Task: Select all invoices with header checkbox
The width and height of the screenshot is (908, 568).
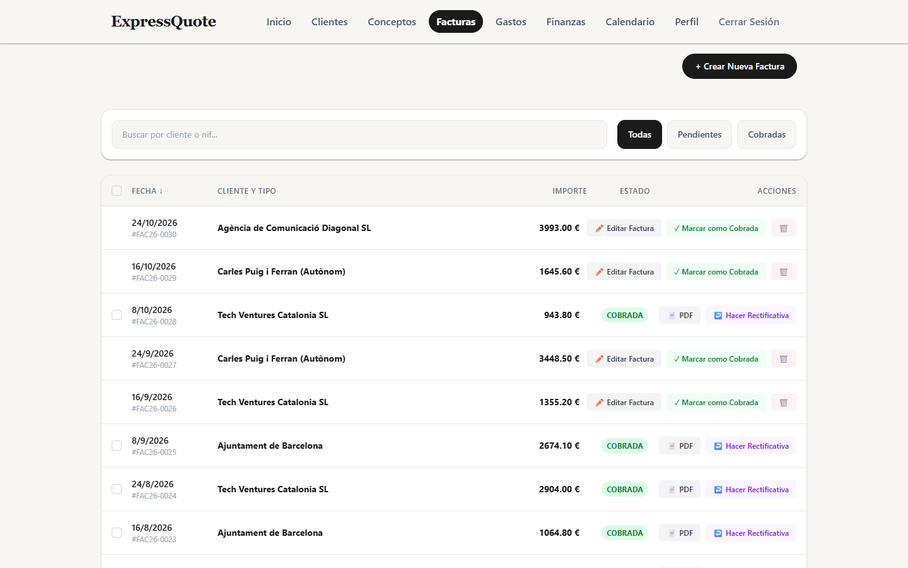Action: pyautogui.click(x=117, y=191)
